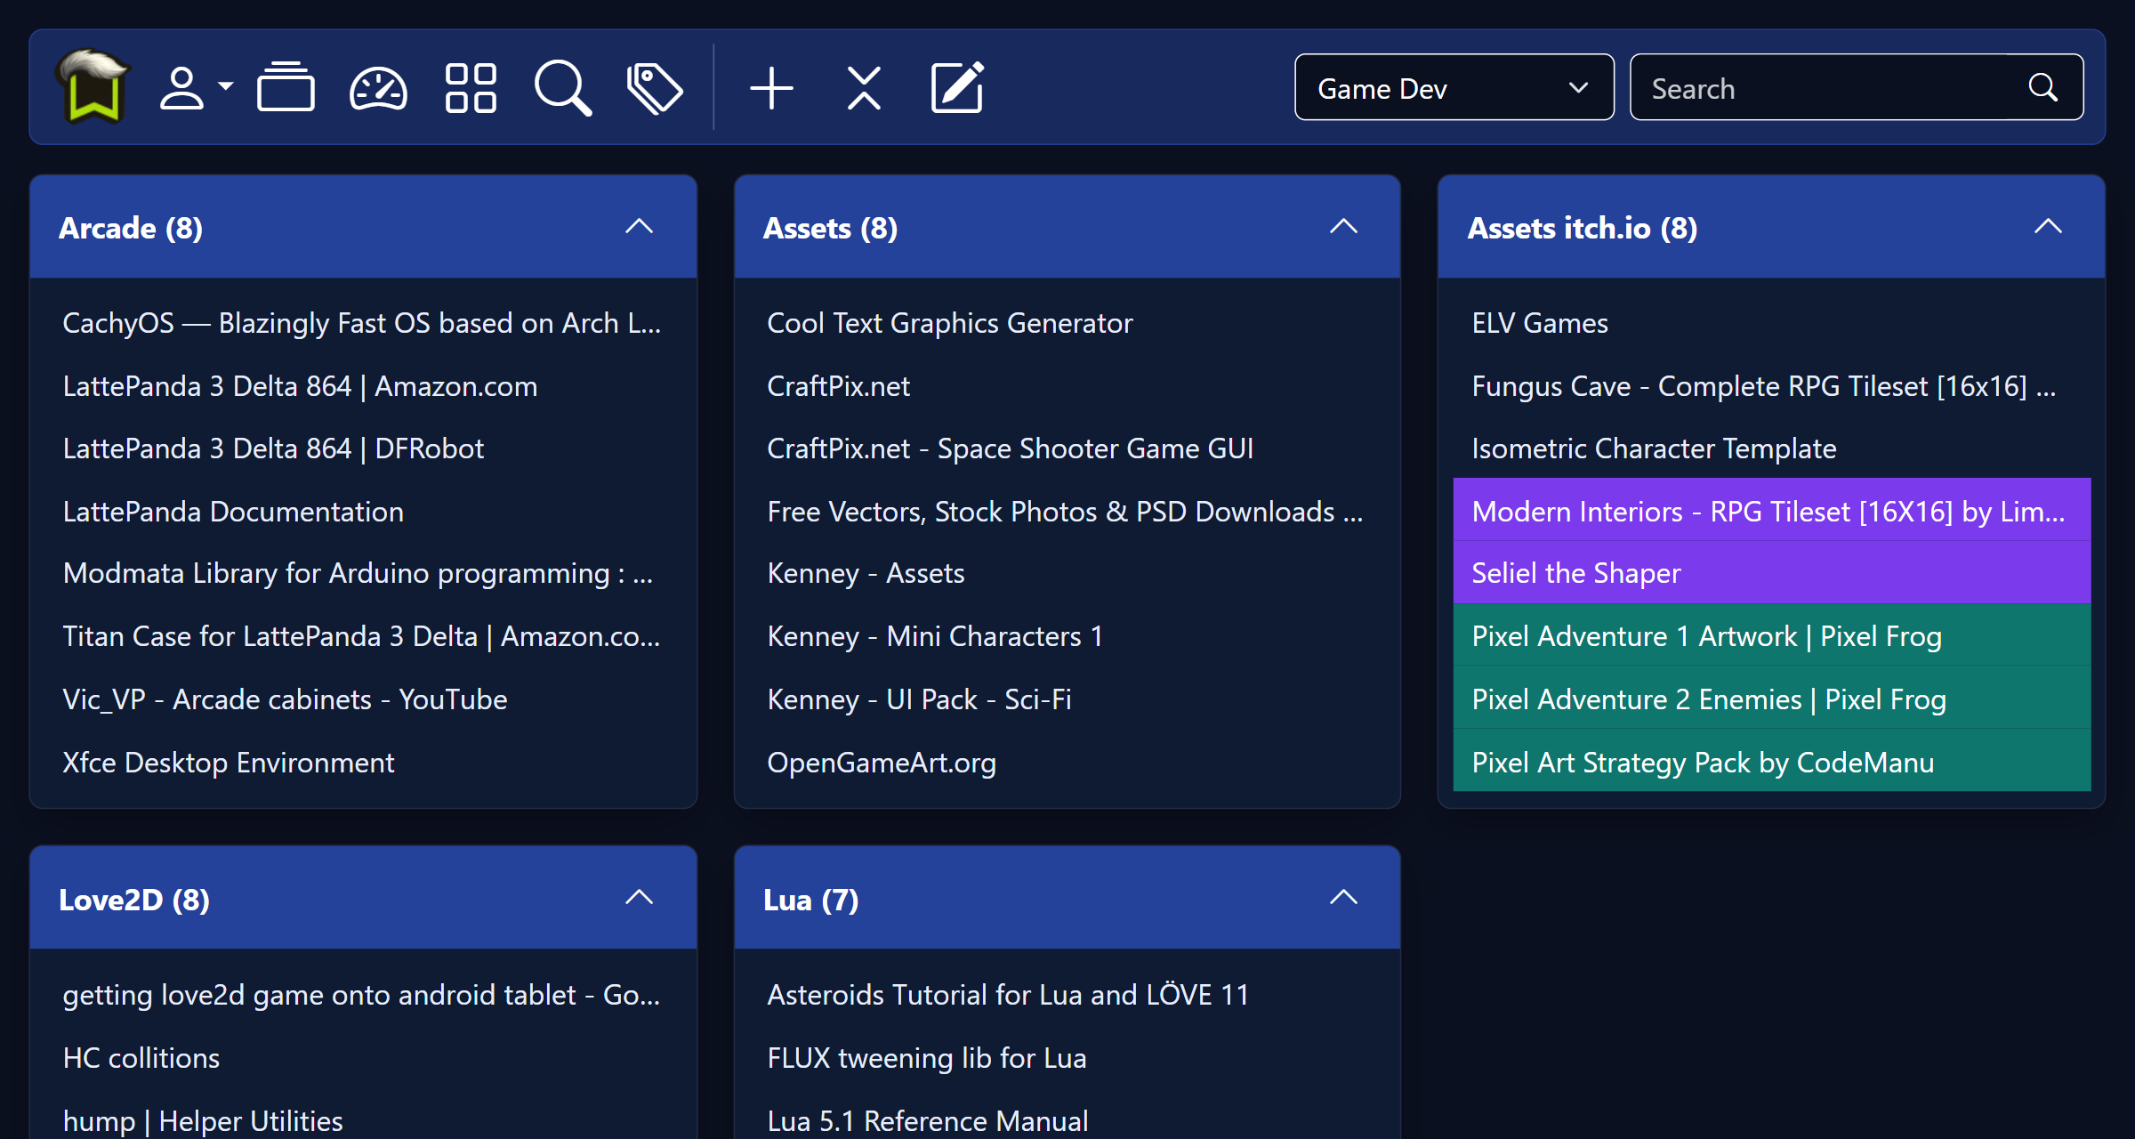Open FLUX tweening lib for Lua
The width and height of the screenshot is (2135, 1139).
927,1058
